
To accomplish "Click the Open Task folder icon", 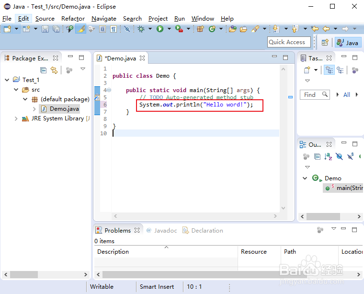I will [243, 29].
